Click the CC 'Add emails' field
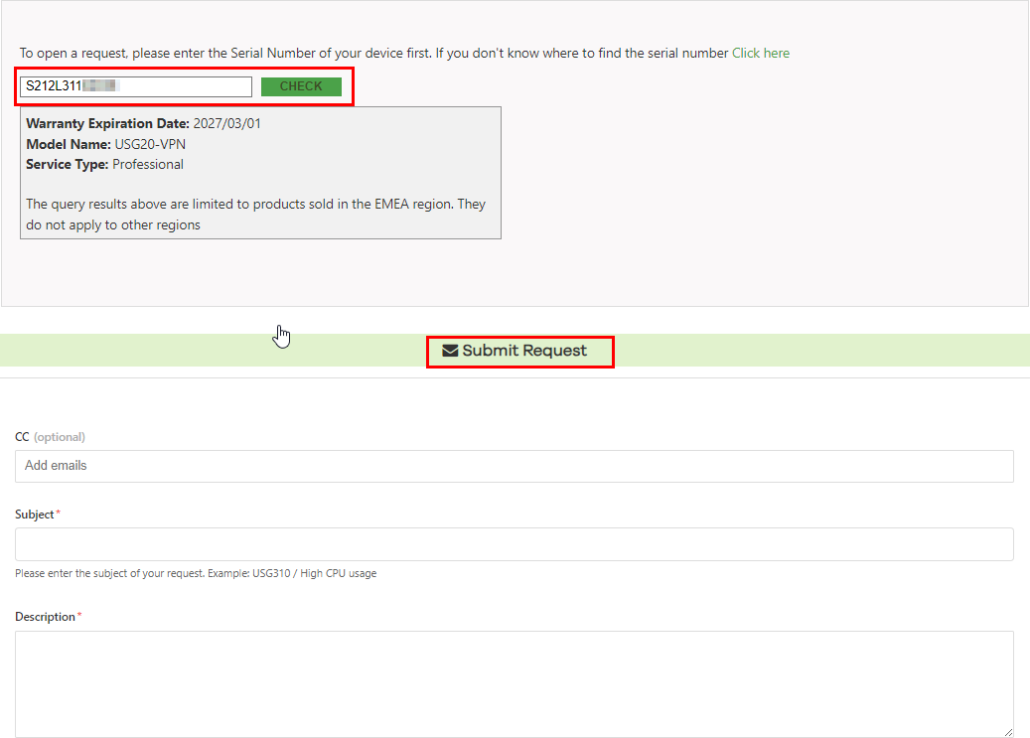Screen dimensions: 1030x738 point(514,466)
